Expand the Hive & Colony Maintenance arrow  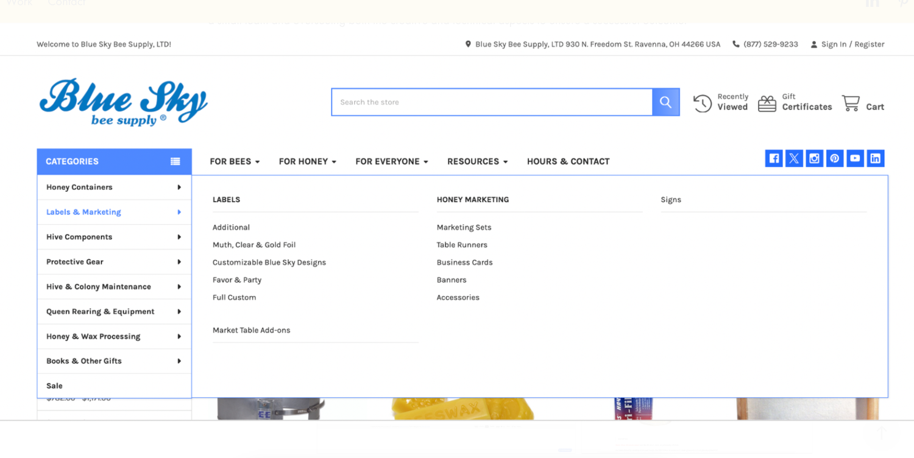(179, 287)
